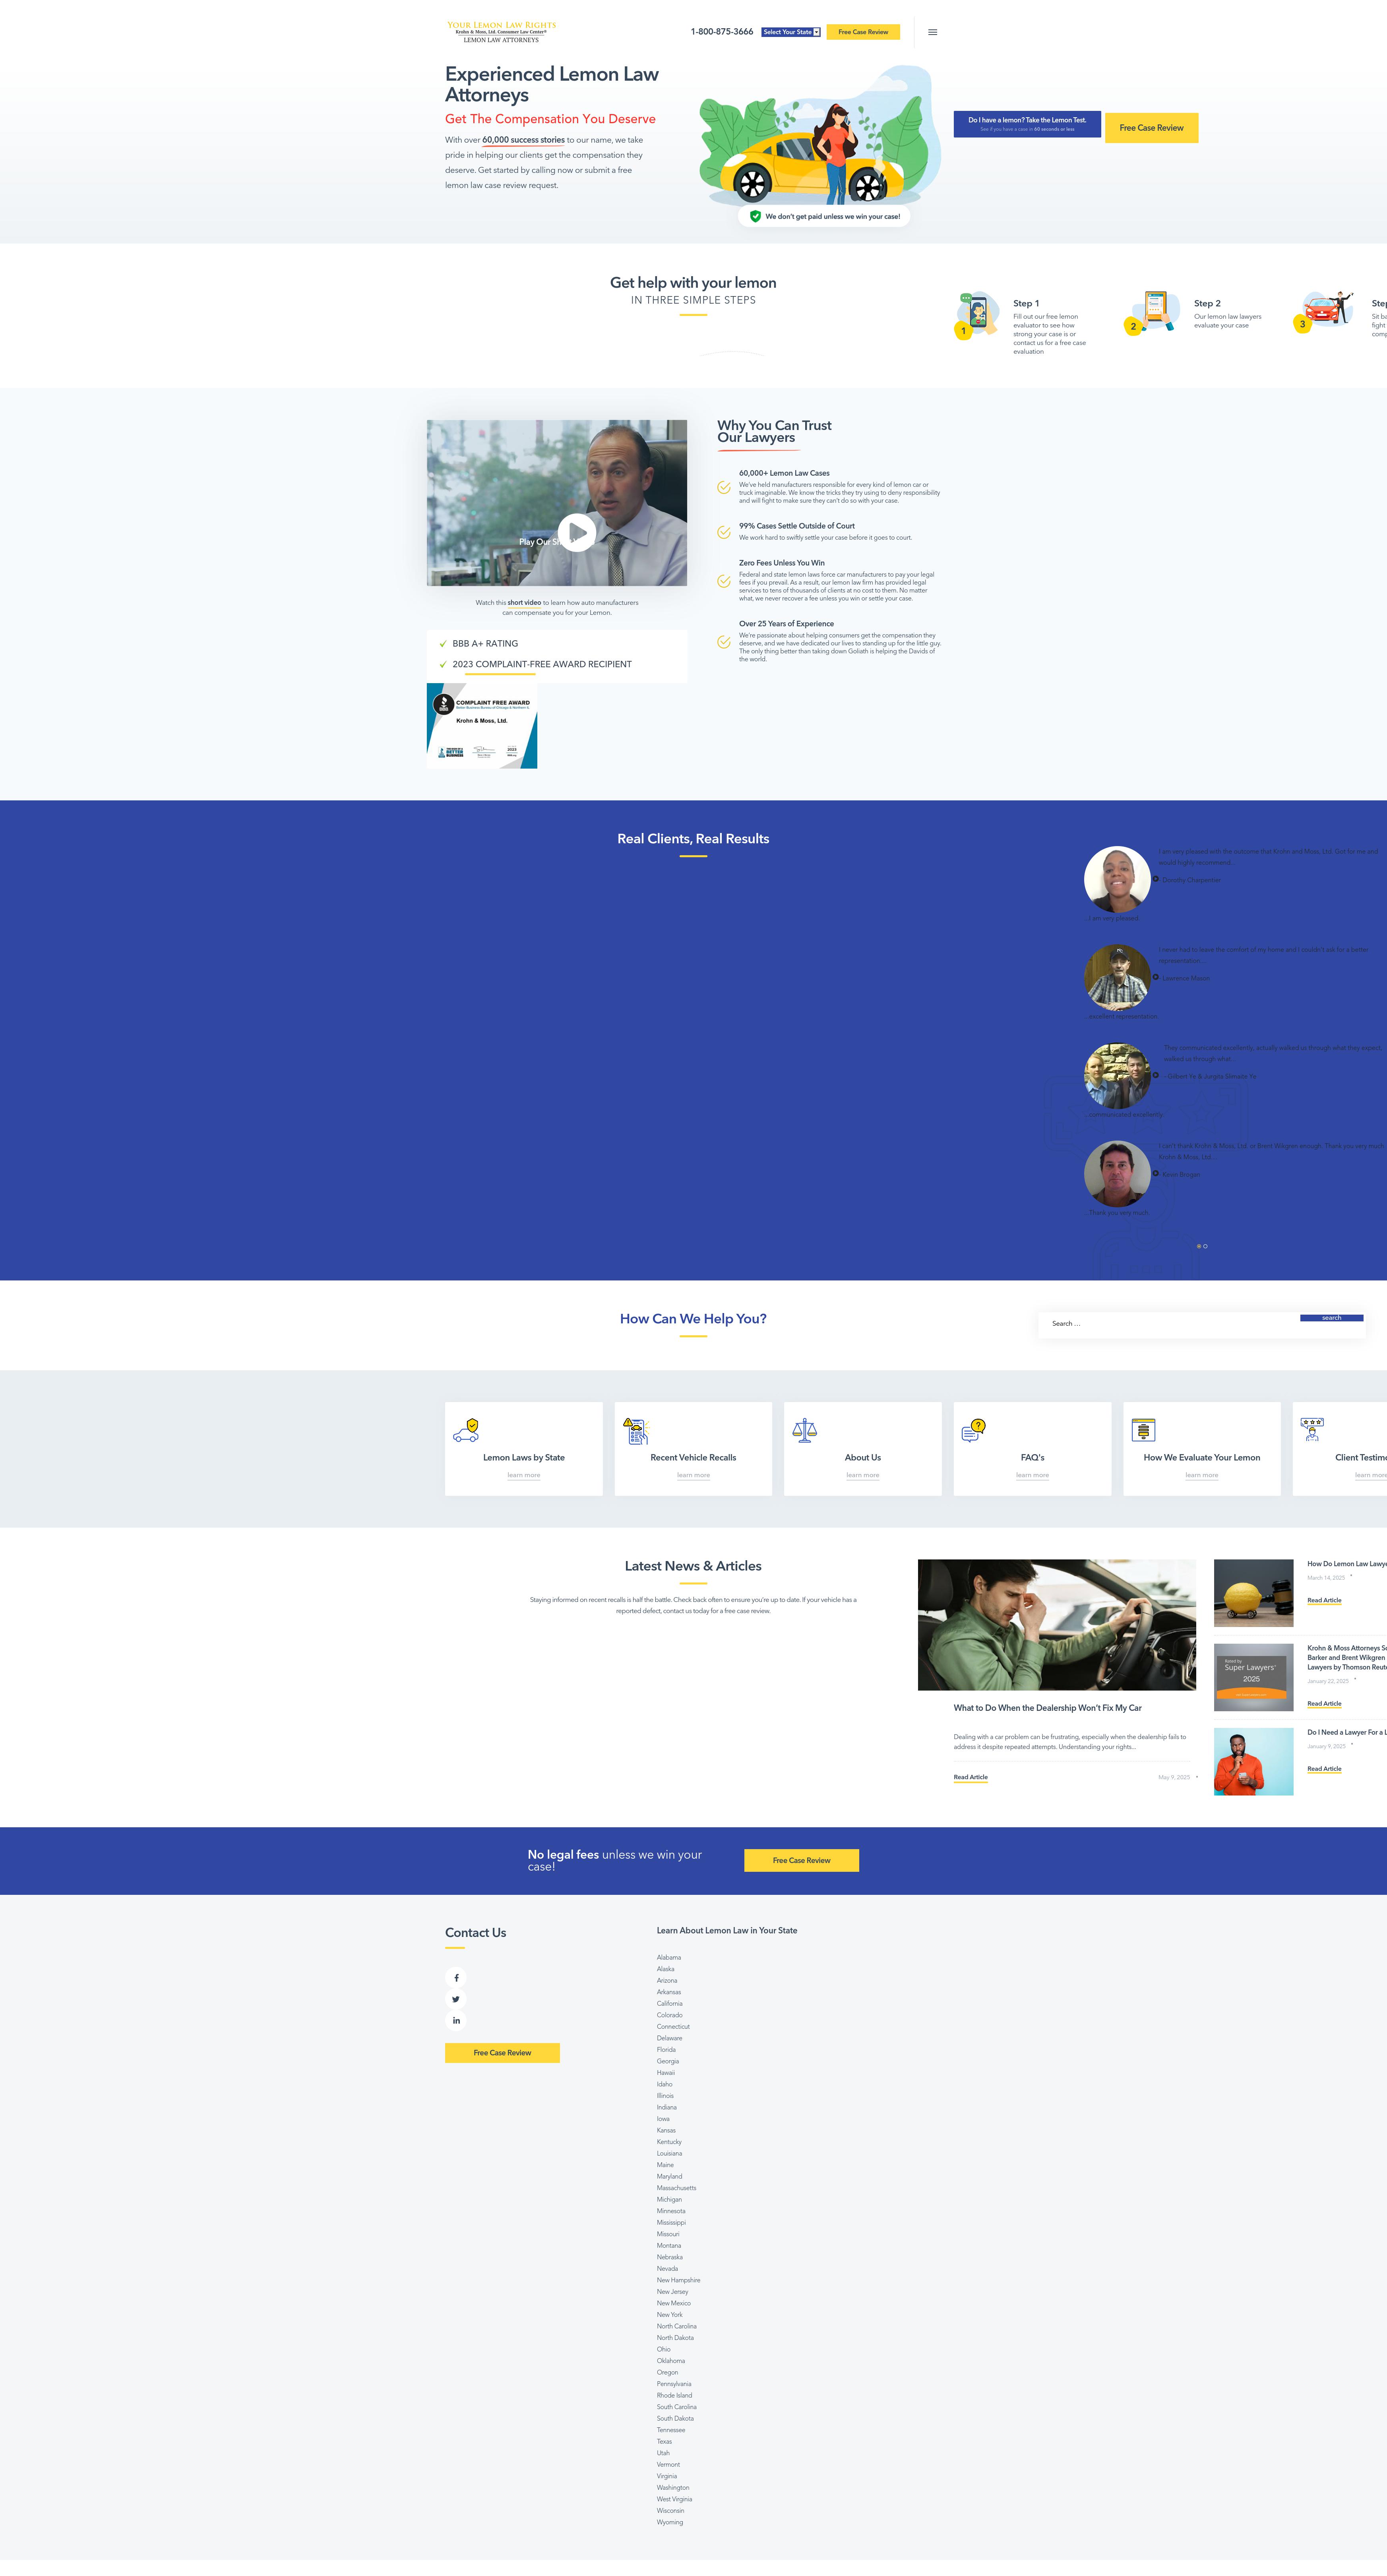Open the Alabama state link
Screen dimensions: 1387x2576
669,1958
